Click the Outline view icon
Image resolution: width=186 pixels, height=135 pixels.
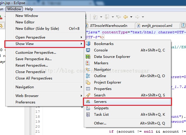[88, 76]
